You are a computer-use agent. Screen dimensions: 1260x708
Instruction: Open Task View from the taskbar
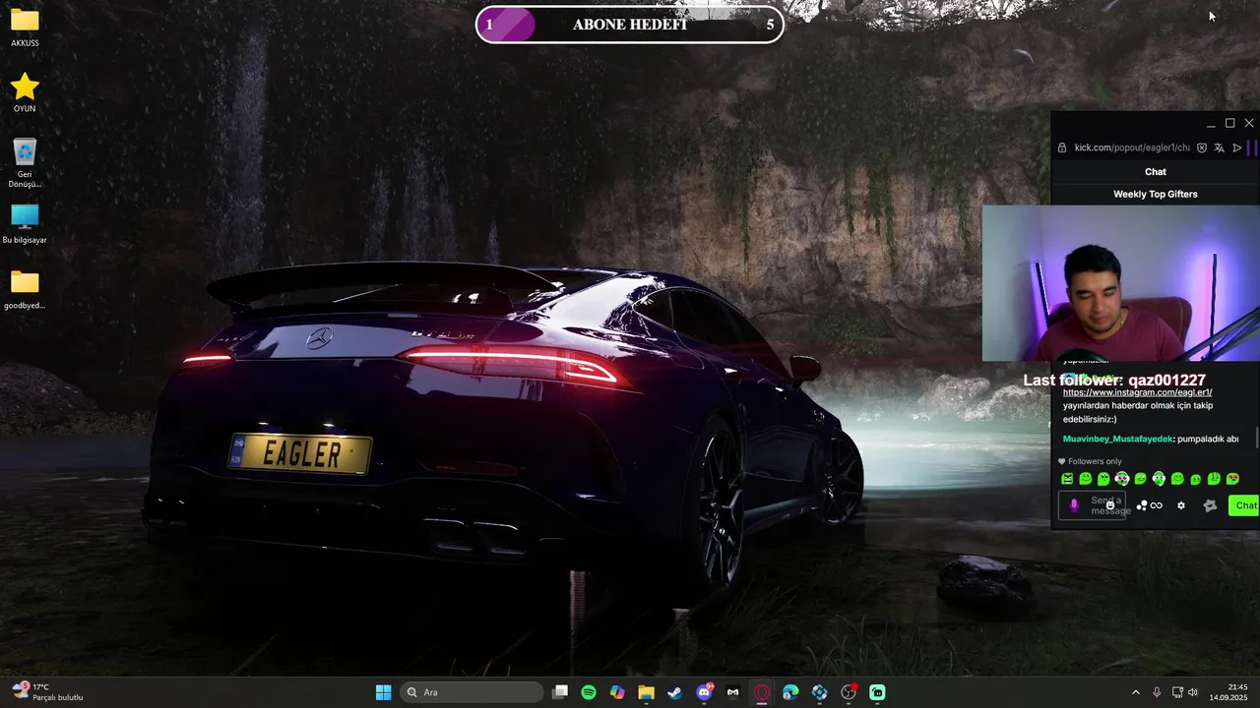(560, 692)
